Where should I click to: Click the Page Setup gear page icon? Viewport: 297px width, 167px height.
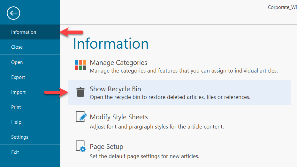tap(80, 146)
